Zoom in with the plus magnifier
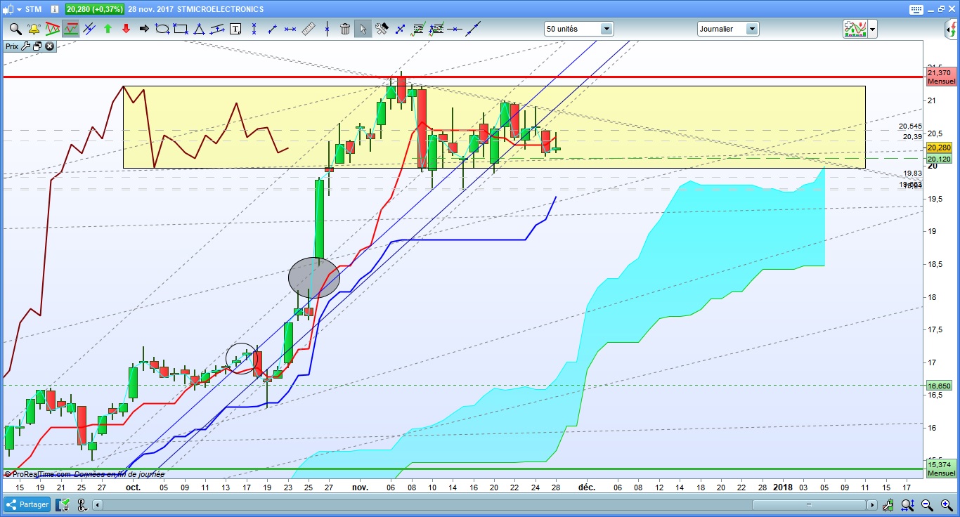Image resolution: width=960 pixels, height=517 pixels. pos(946,504)
